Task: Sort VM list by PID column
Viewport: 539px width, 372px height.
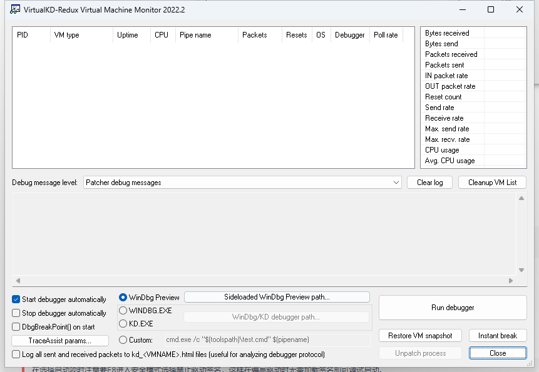Action: tap(31, 35)
